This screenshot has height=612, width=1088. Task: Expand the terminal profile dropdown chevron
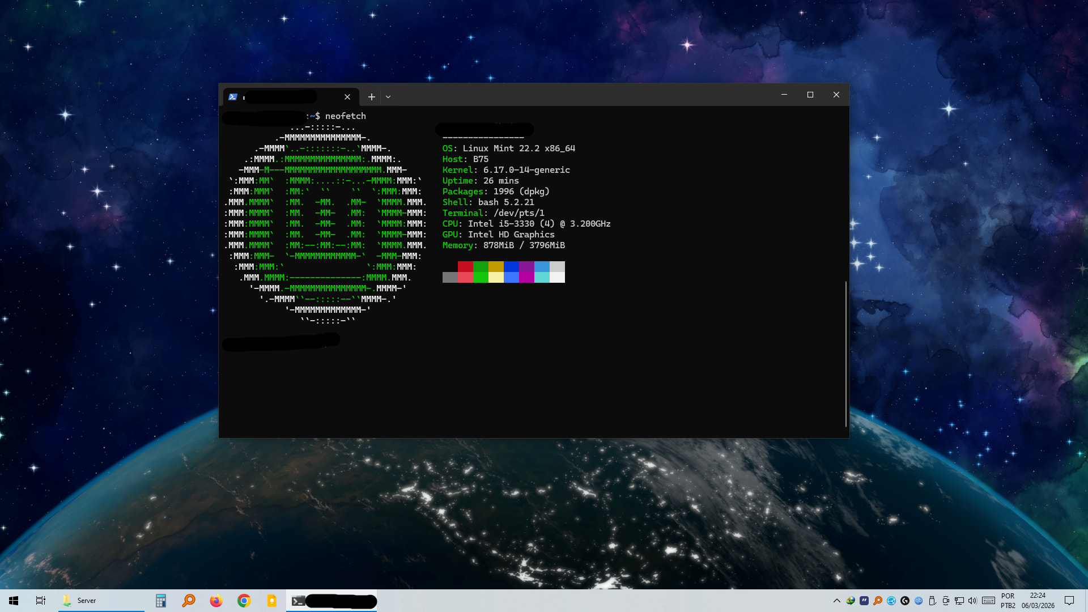[x=388, y=97]
